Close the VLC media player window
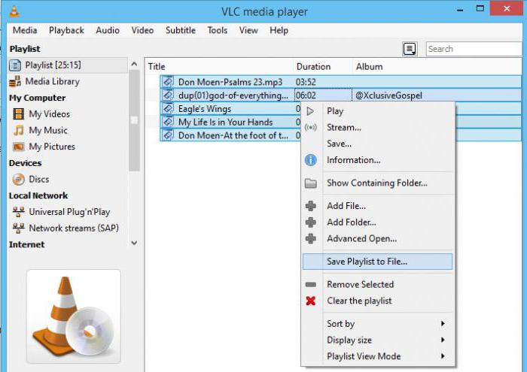Image resolution: width=527 pixels, height=372 pixels. pyautogui.click(x=507, y=9)
